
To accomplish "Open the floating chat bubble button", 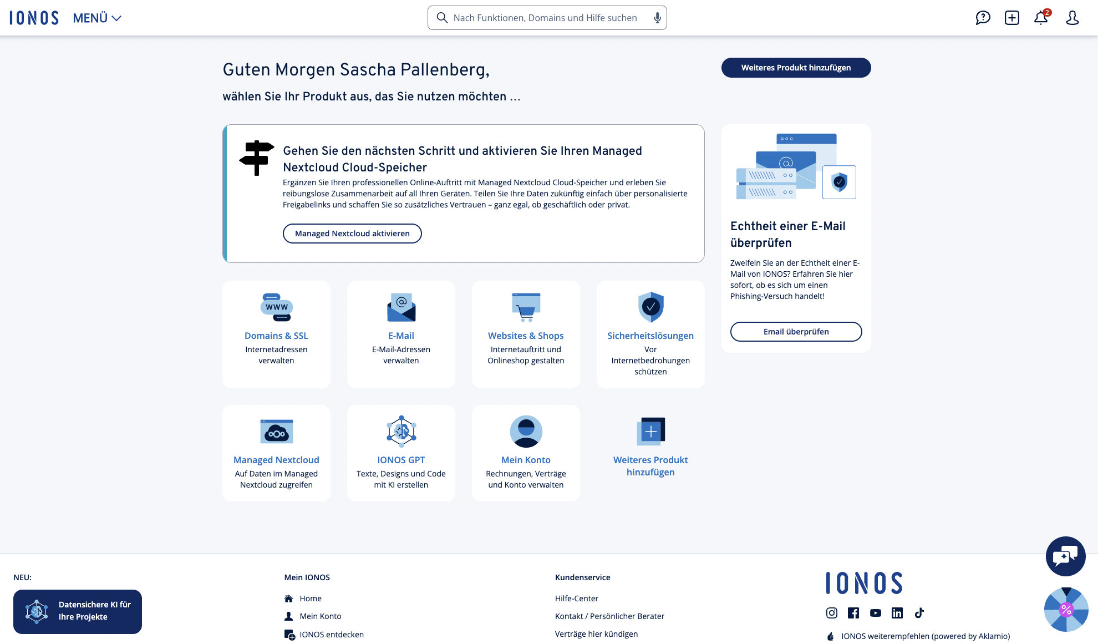I will tap(1065, 556).
